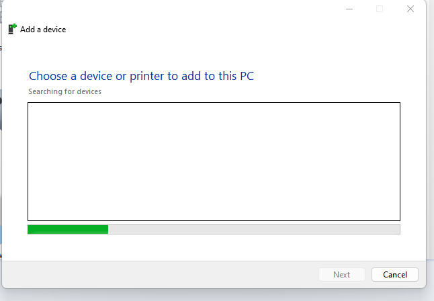Click the grey footer bar beside Next

[x=159, y=274]
